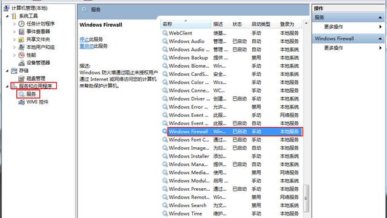Click the gear icon of Windows Search
Image resolution: width=387 pixels, height=218 pixels.
pos(164,205)
